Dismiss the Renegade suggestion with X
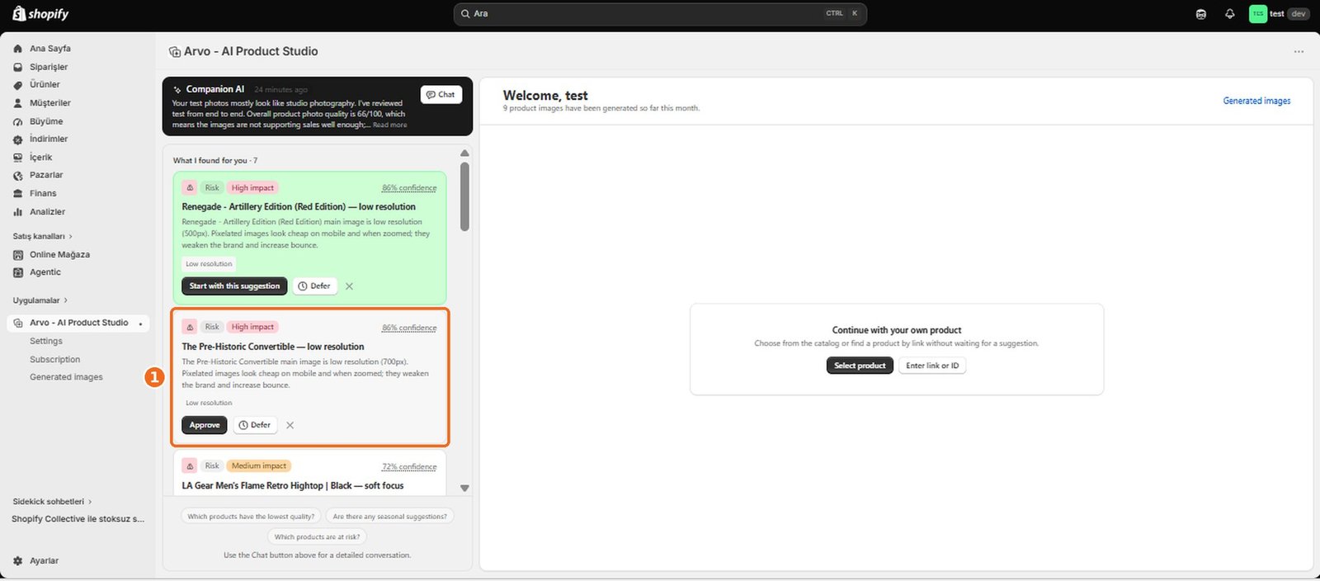 349,286
